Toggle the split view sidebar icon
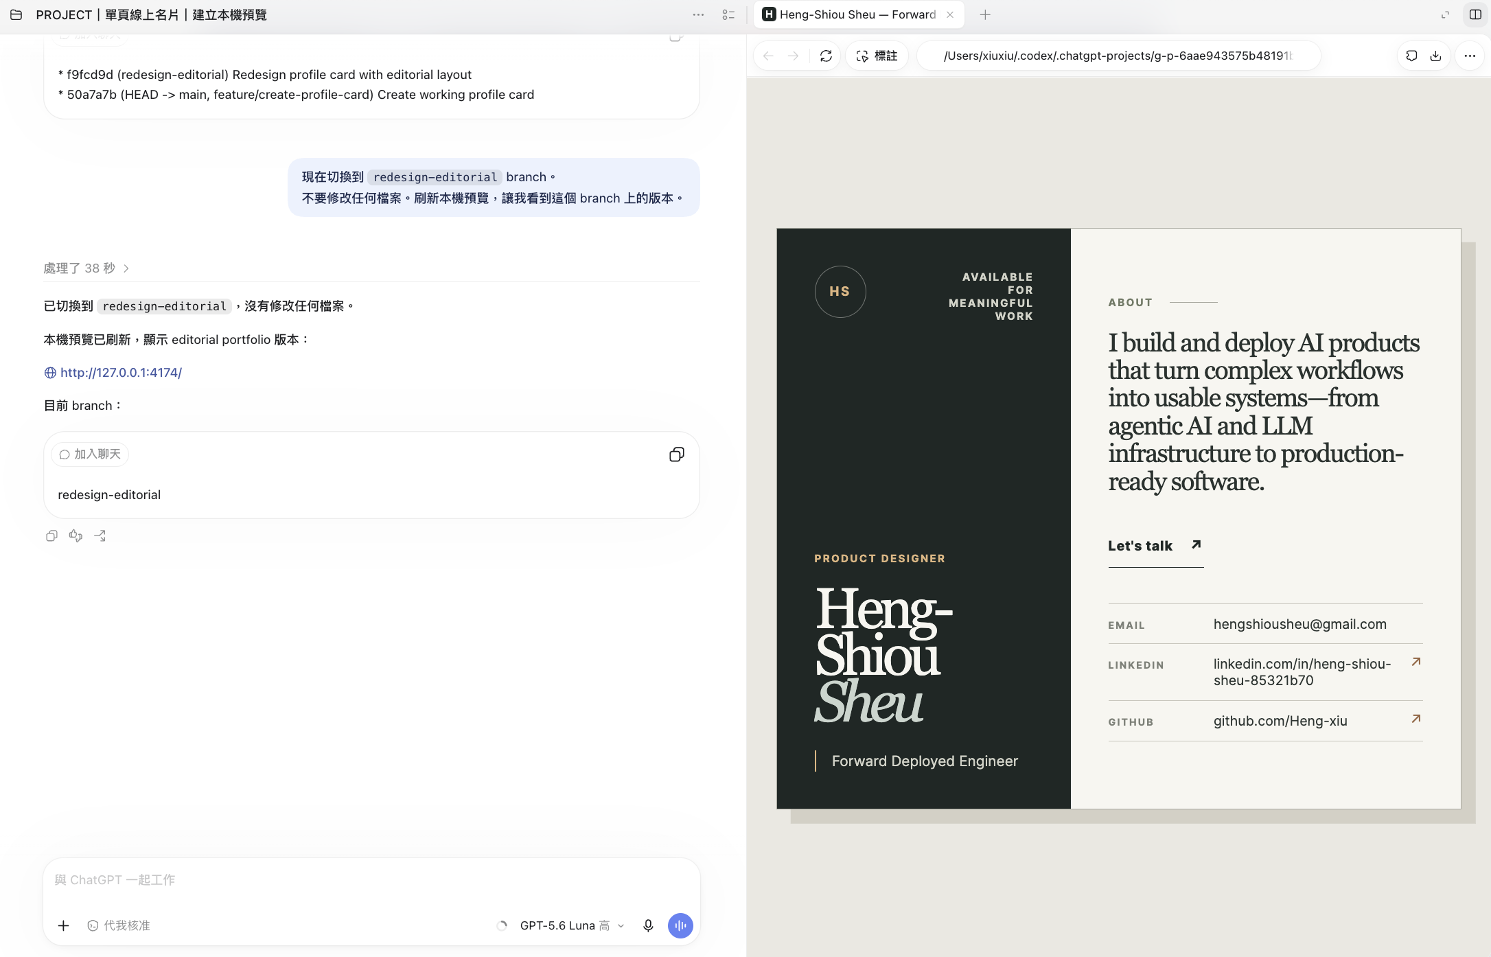The width and height of the screenshot is (1491, 957). coord(1475,14)
